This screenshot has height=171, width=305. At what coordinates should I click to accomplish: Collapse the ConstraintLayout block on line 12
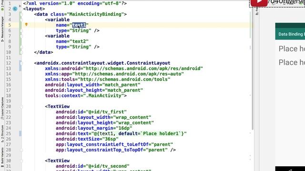click(x=21, y=63)
